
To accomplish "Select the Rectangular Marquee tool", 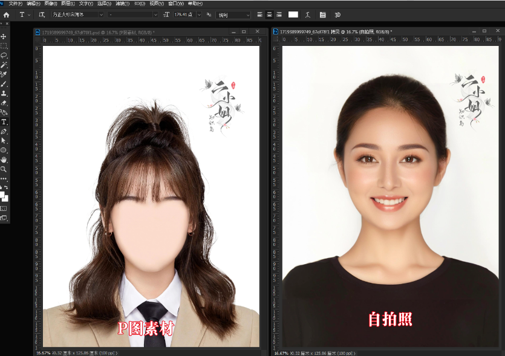I will coord(4,46).
